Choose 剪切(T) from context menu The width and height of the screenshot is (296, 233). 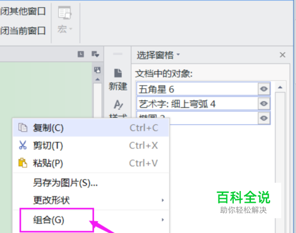(x=91, y=145)
